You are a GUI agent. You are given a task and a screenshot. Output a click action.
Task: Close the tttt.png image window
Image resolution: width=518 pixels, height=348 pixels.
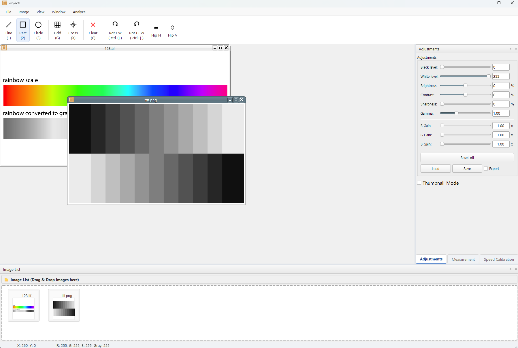(x=242, y=100)
